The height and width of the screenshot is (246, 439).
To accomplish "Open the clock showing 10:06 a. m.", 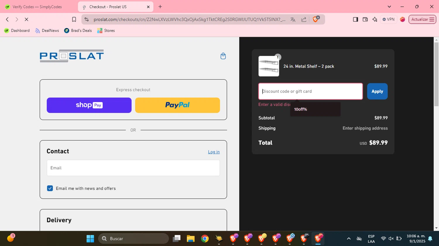I will (416, 239).
